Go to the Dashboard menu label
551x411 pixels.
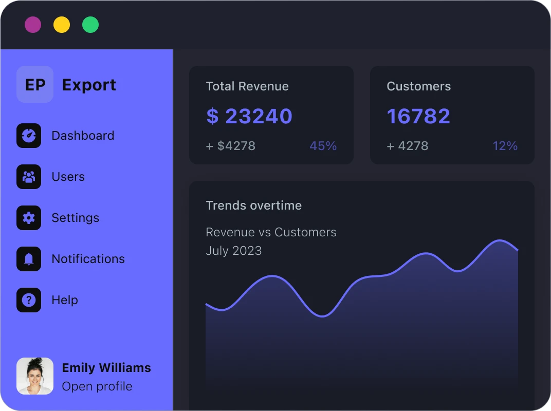click(83, 136)
